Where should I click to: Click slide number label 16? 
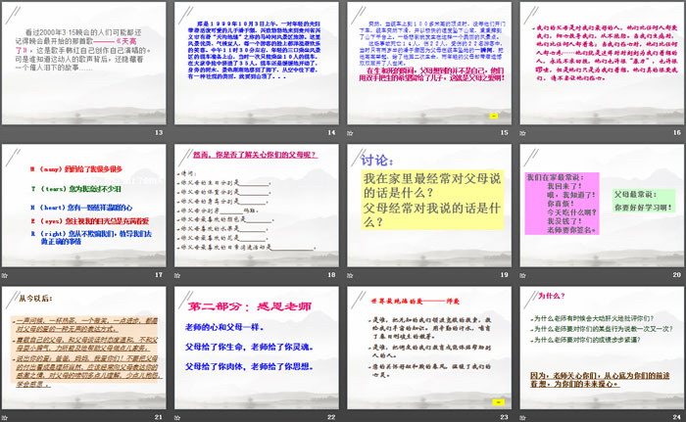pos(677,132)
